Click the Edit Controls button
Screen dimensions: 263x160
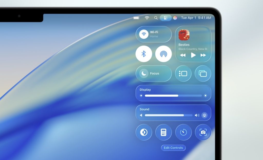pyautogui.click(x=173, y=148)
